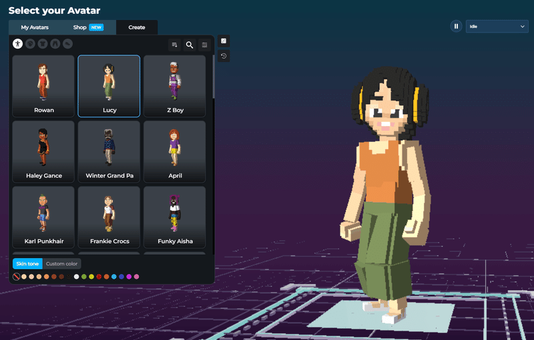Select the full body category icon
Screen dimensions: 534x340
[18, 43]
